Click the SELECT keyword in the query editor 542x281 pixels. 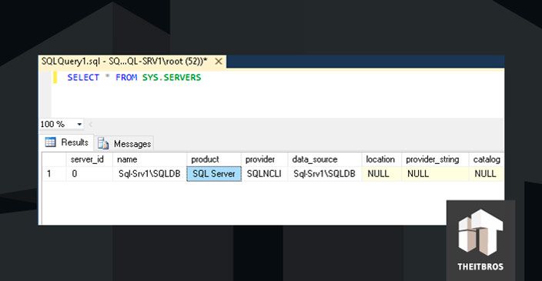coord(83,78)
